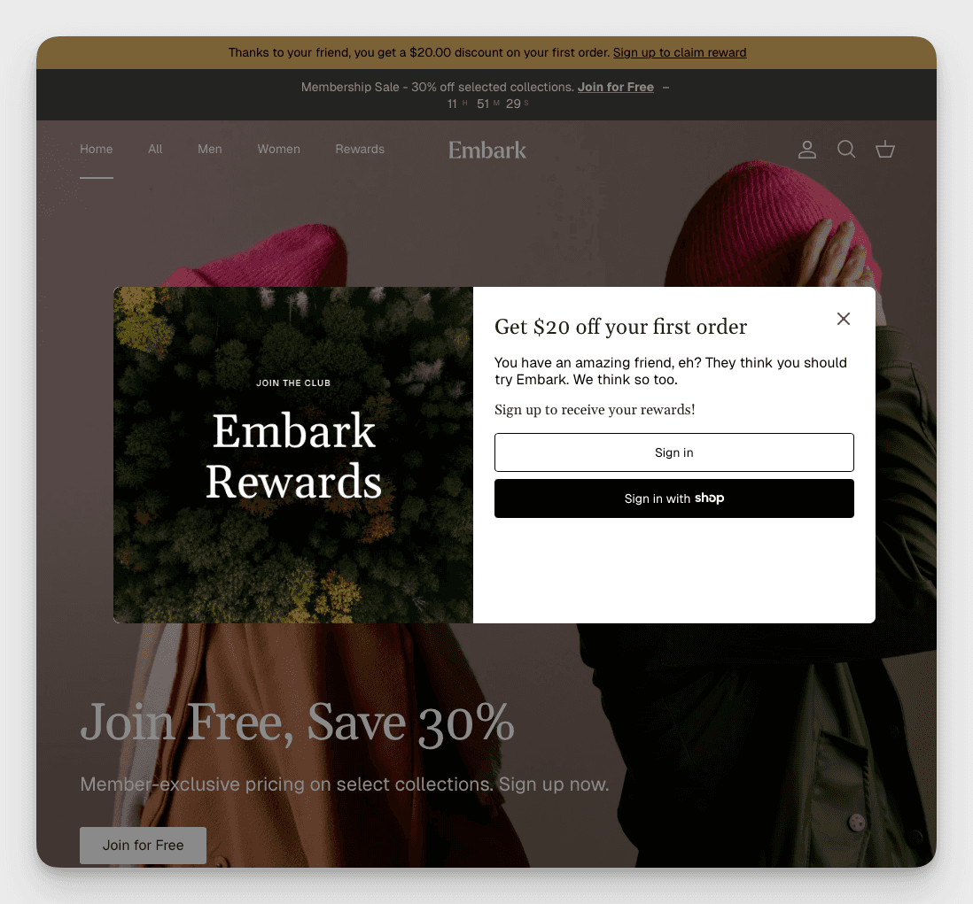Open the Rewards navigation item
973x904 pixels.
(360, 149)
